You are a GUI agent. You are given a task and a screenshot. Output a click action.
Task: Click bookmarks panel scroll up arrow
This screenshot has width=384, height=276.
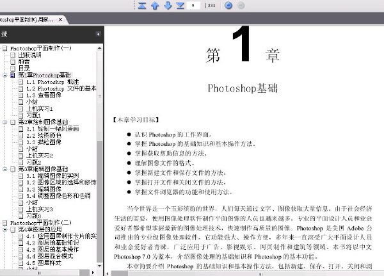coord(100,48)
